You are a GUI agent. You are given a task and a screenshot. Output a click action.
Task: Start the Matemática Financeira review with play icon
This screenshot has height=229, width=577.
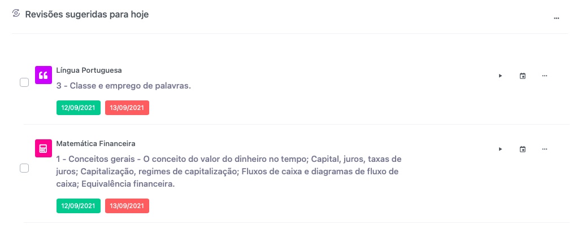(500, 149)
